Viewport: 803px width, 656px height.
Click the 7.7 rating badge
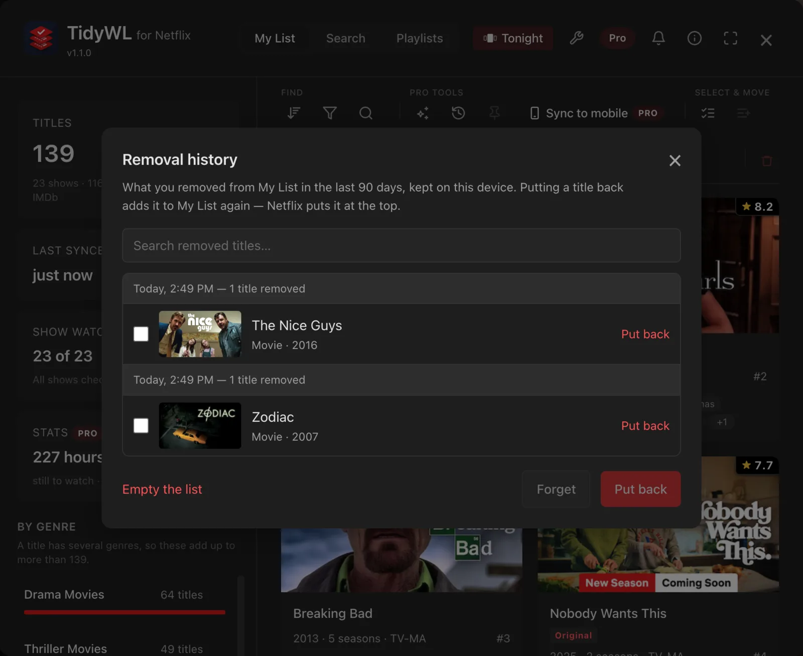coord(757,465)
